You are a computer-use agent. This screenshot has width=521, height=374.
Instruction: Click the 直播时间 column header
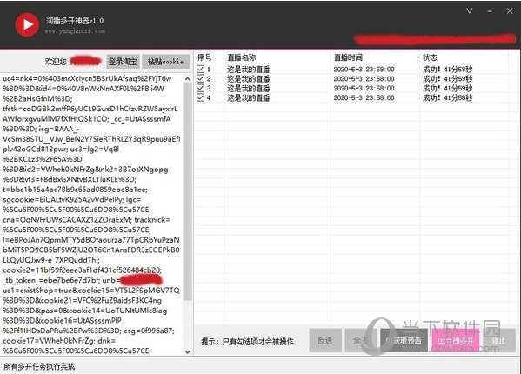348,57
